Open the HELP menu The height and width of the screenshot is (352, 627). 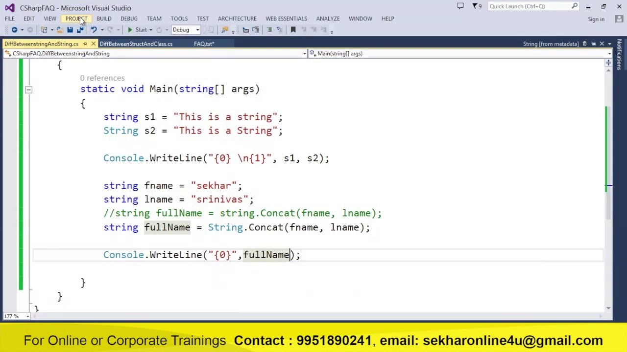pos(387,19)
